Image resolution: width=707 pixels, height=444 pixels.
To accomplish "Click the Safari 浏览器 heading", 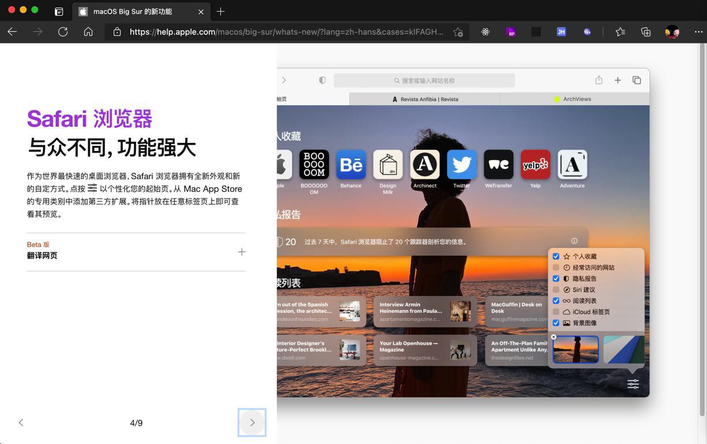I will (x=90, y=119).
